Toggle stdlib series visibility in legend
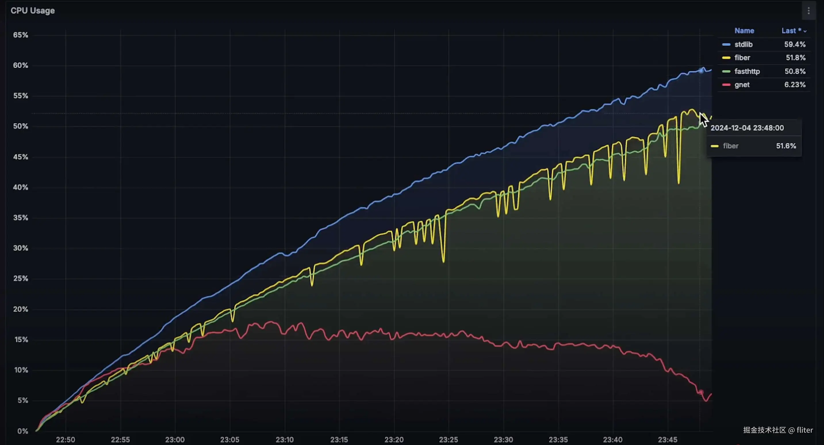This screenshot has height=445, width=824. tap(743, 44)
